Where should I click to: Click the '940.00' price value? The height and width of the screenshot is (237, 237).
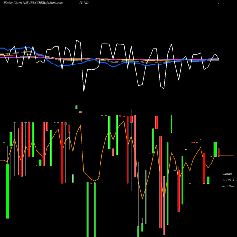(227, 174)
